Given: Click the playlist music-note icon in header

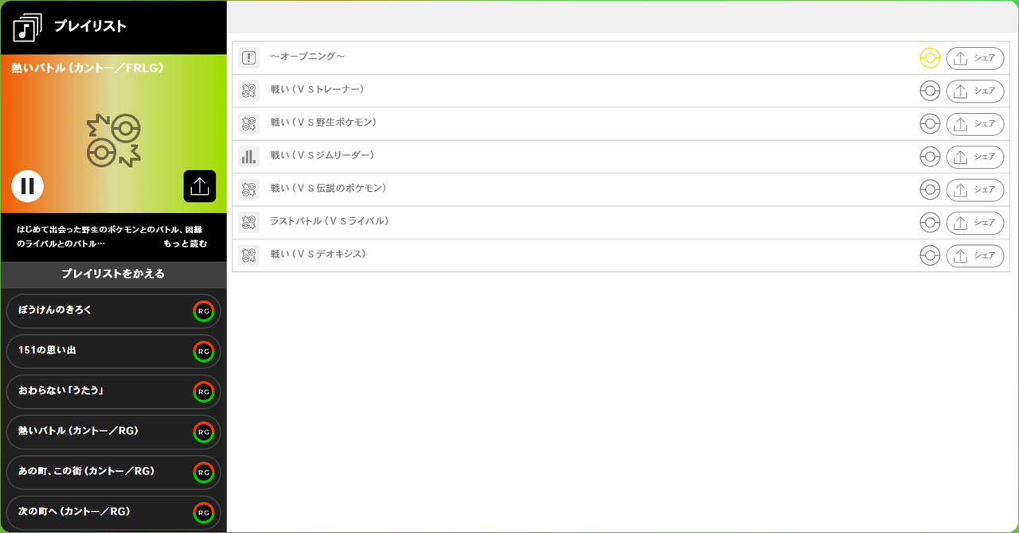Looking at the screenshot, I should [27, 27].
